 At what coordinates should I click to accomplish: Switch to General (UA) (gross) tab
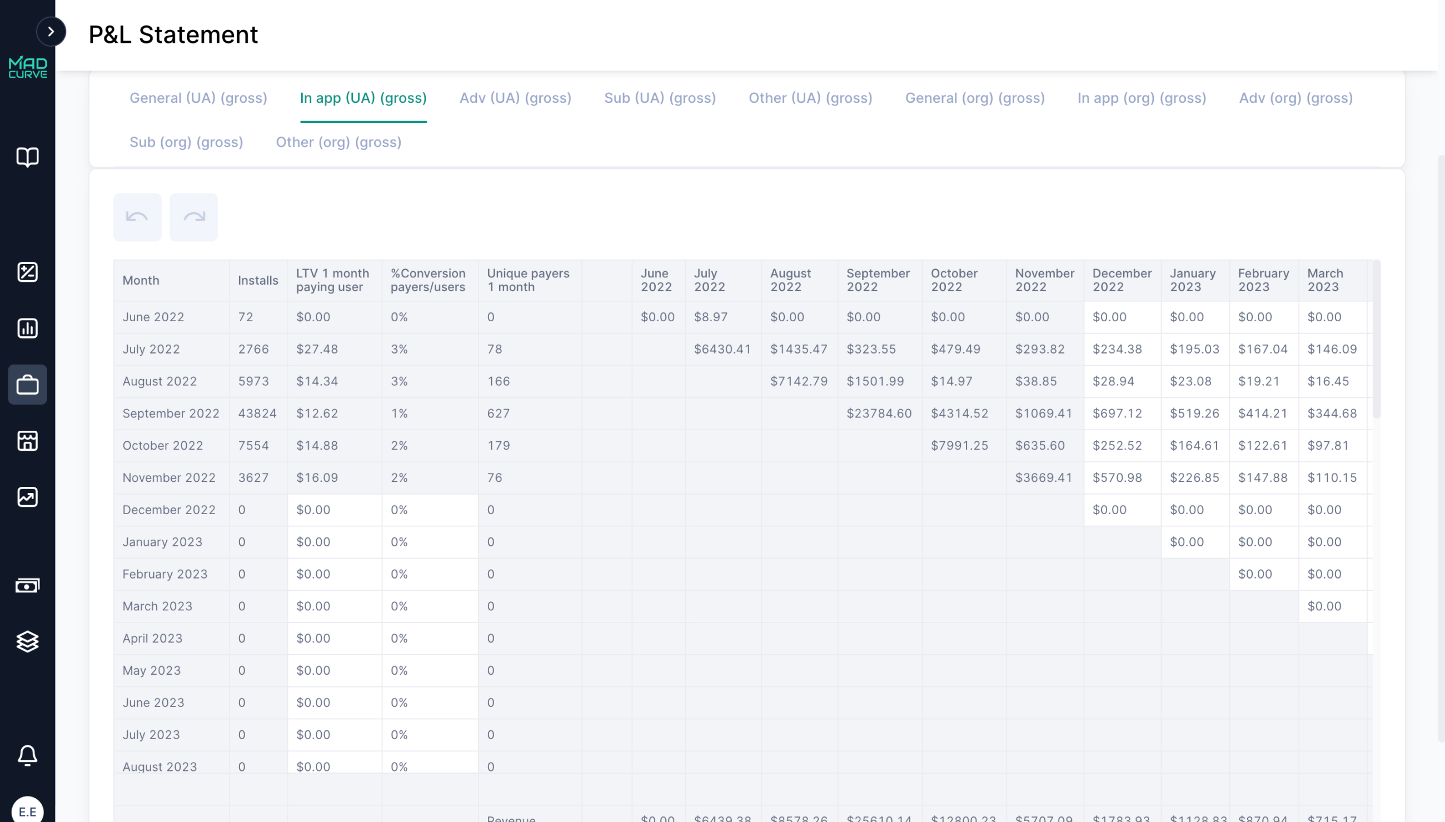(x=198, y=98)
